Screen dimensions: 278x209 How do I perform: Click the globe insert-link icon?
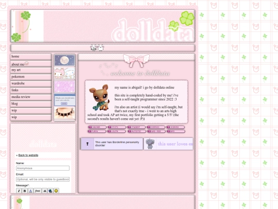[50, 191]
